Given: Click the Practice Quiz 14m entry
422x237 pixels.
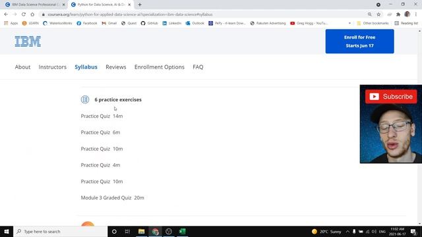Looking at the screenshot, I should click(102, 116).
